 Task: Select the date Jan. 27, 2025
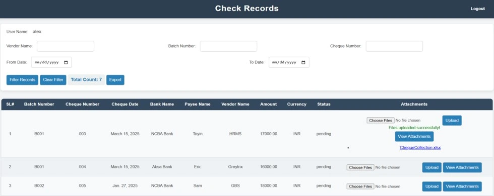click(x=125, y=185)
